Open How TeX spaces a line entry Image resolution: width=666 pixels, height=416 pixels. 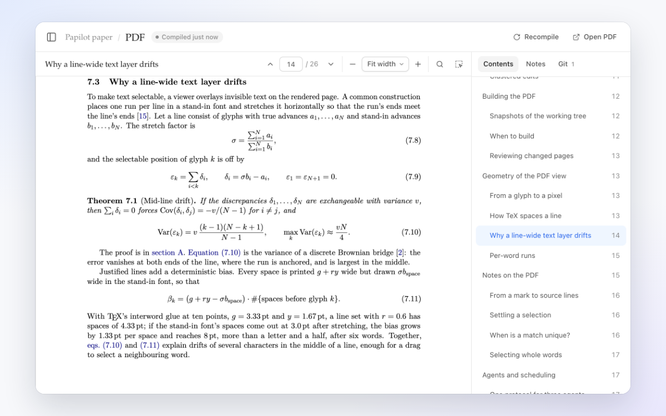point(551,216)
